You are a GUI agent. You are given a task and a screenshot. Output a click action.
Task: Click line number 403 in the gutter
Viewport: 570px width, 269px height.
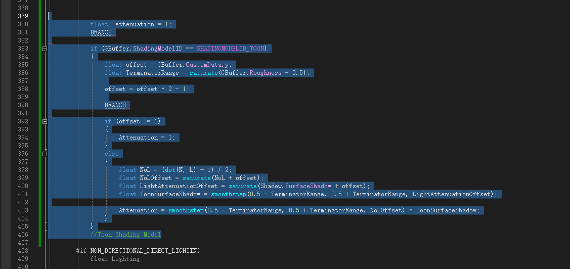click(23, 210)
